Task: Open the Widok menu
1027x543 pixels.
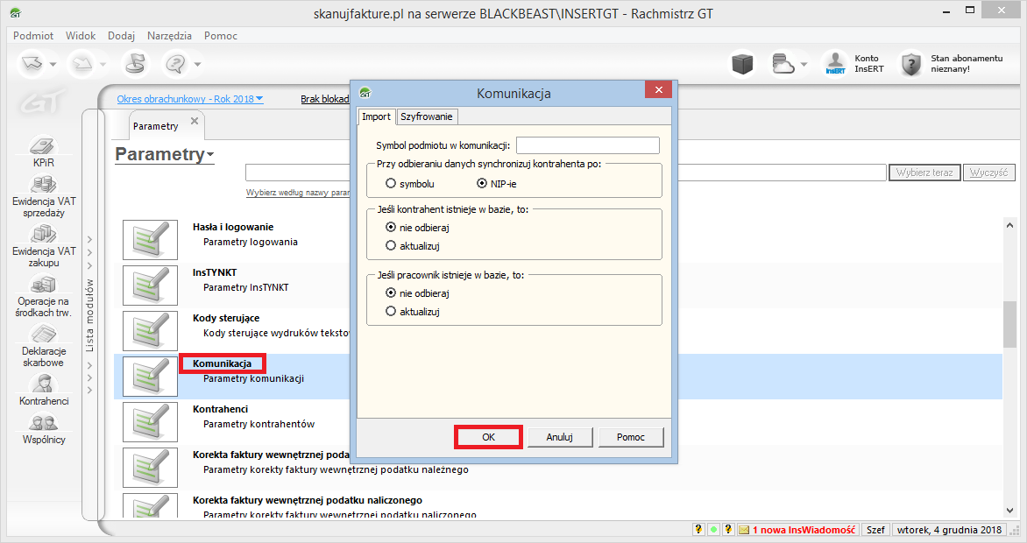Action: pyautogui.click(x=80, y=35)
